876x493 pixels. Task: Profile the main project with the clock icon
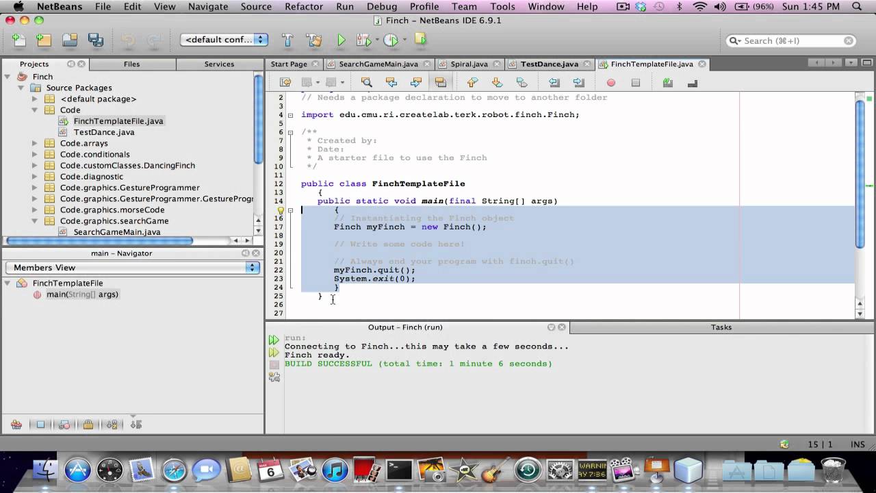click(x=391, y=40)
